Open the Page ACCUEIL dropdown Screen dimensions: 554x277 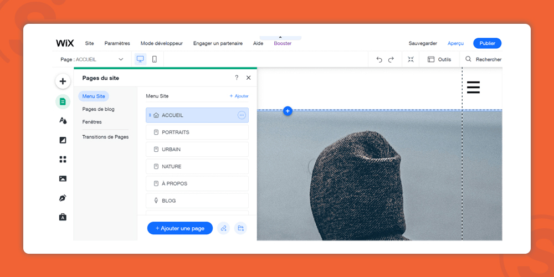point(92,59)
